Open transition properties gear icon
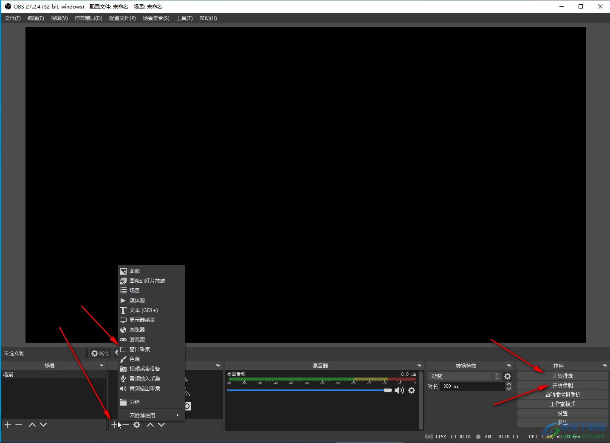The height and width of the screenshot is (443, 610). [x=508, y=376]
